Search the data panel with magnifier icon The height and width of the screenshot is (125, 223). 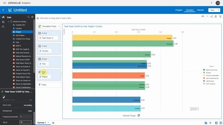(29, 17)
